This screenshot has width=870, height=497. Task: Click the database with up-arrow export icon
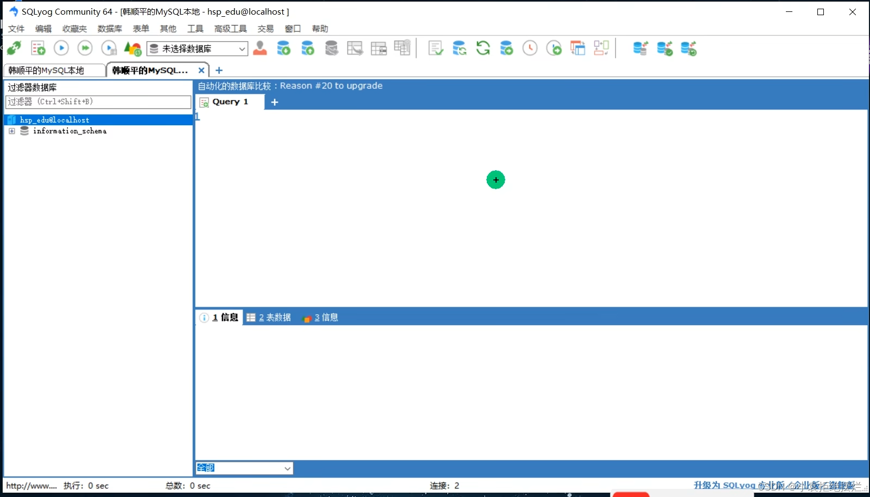(308, 48)
